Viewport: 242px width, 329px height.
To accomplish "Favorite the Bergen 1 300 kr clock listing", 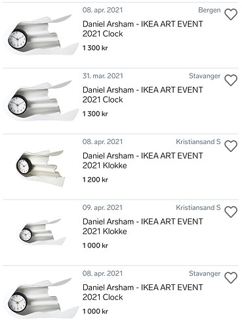I will (x=231, y=14).
